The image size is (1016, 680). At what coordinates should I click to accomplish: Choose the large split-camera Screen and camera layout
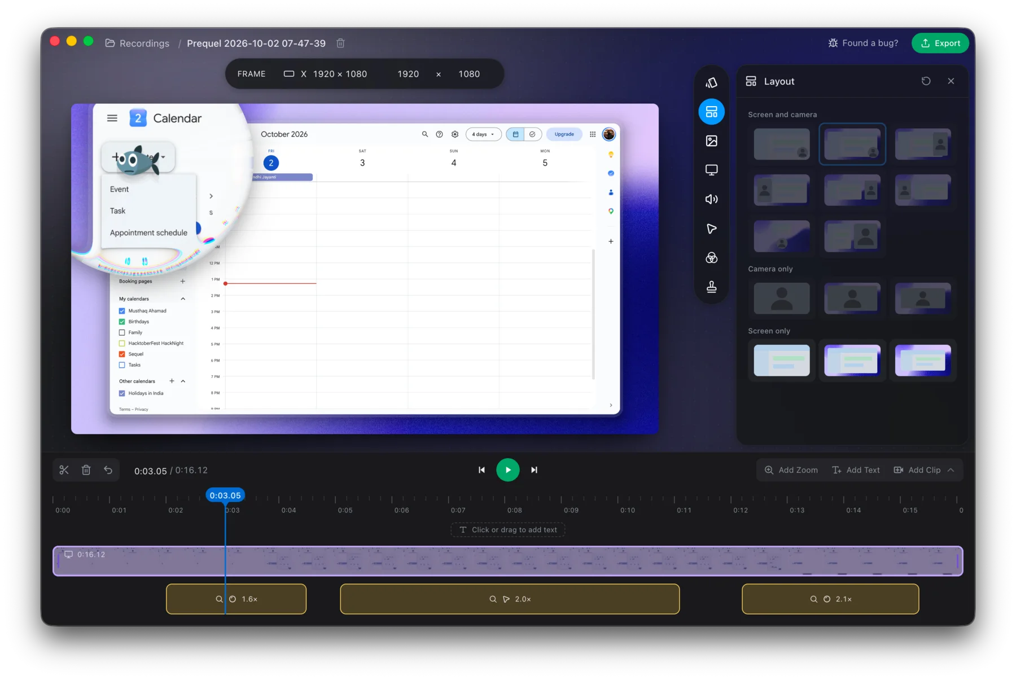tap(852, 236)
